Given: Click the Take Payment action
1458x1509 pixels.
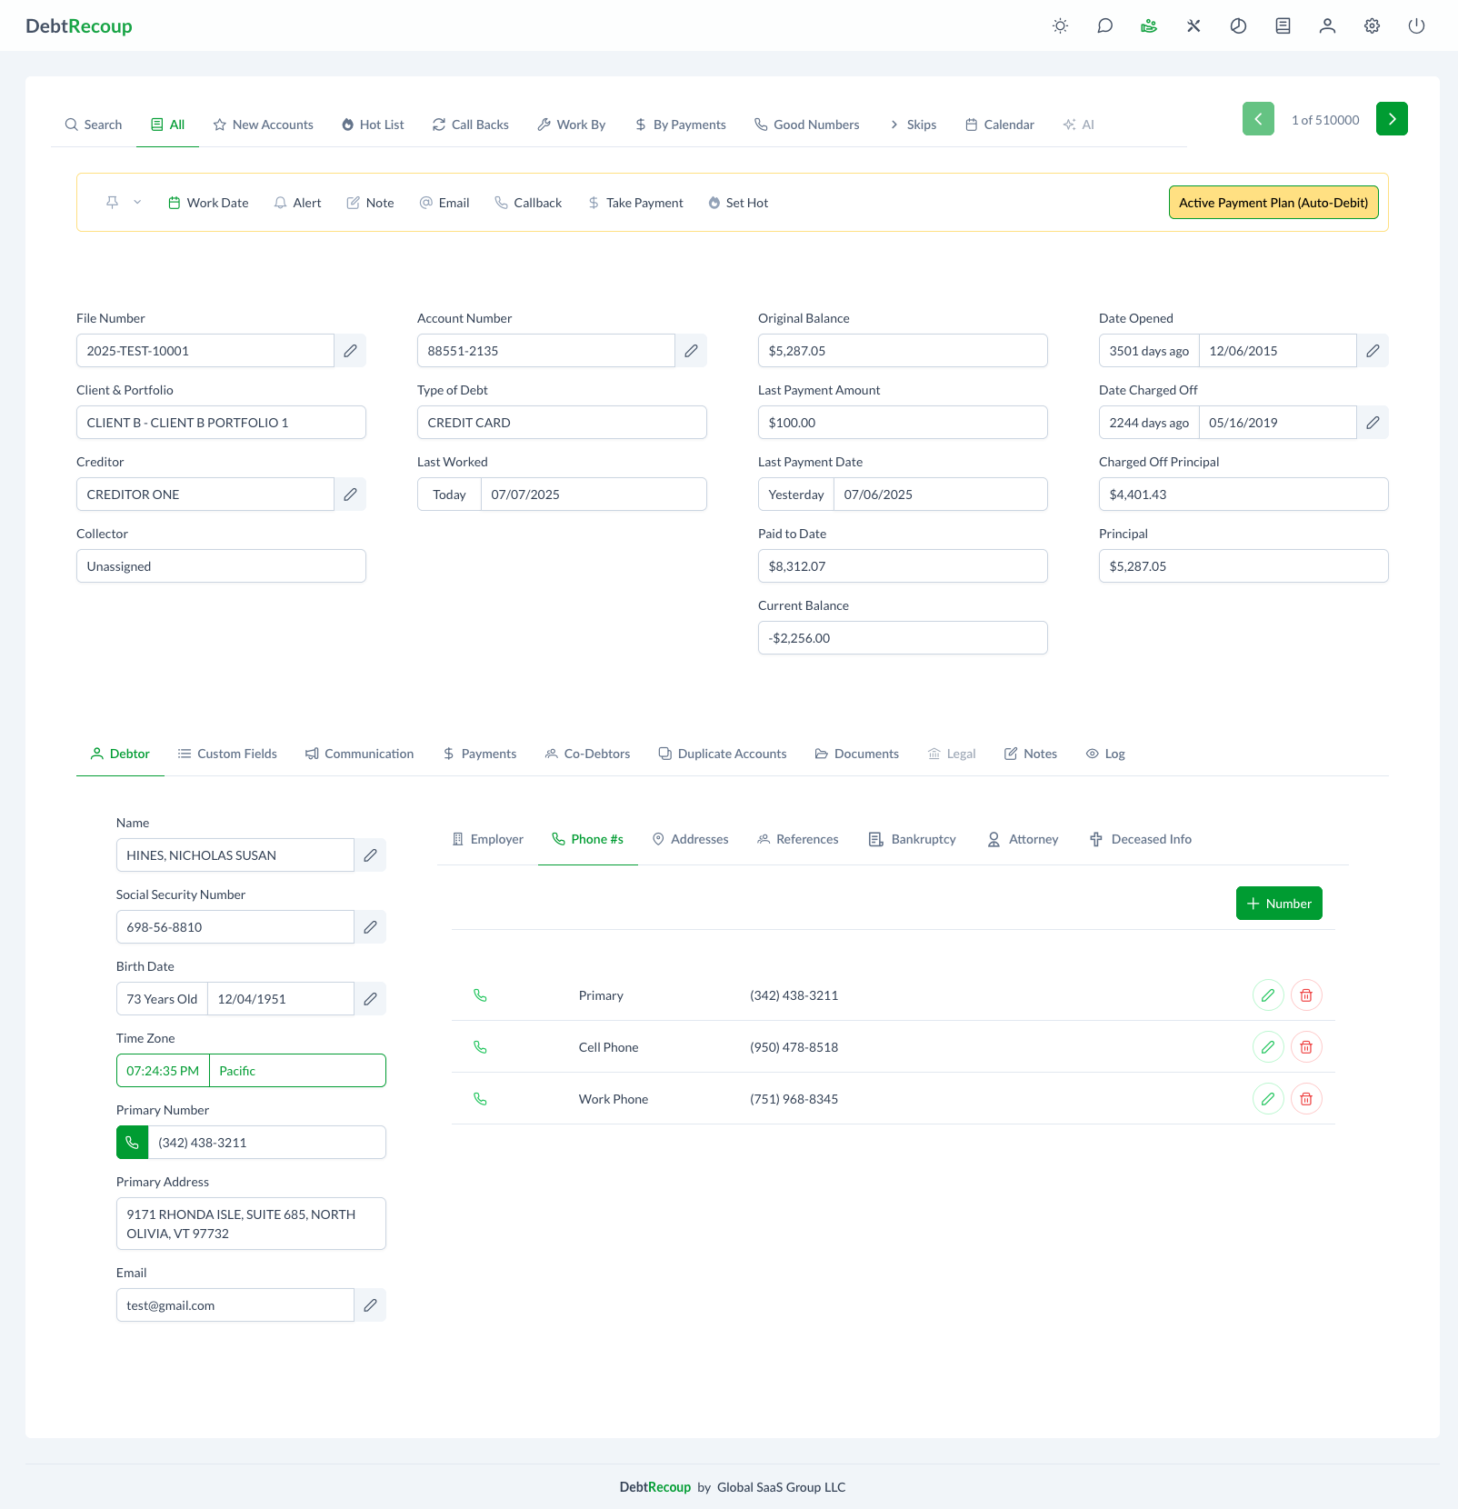Looking at the screenshot, I should pyautogui.click(x=635, y=203).
